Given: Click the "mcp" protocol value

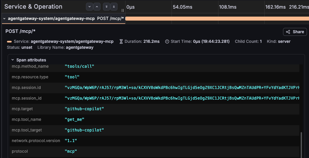Looking at the screenshot, I should tap(71, 151).
